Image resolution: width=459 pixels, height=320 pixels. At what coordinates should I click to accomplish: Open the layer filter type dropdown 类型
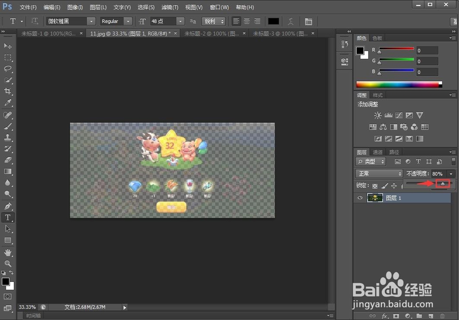[x=370, y=161]
